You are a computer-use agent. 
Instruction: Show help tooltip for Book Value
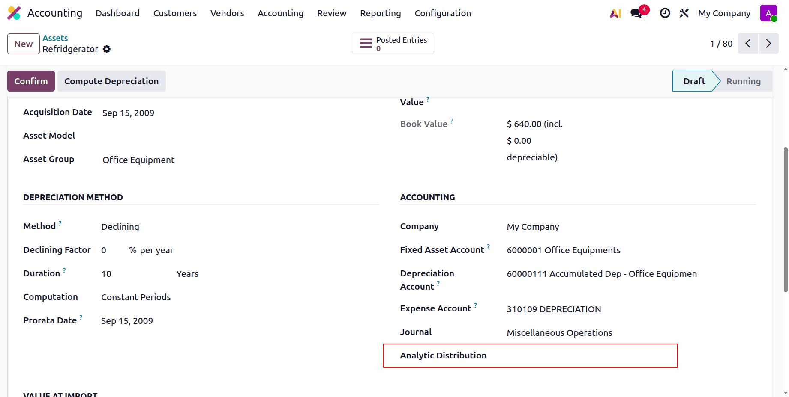pyautogui.click(x=452, y=121)
